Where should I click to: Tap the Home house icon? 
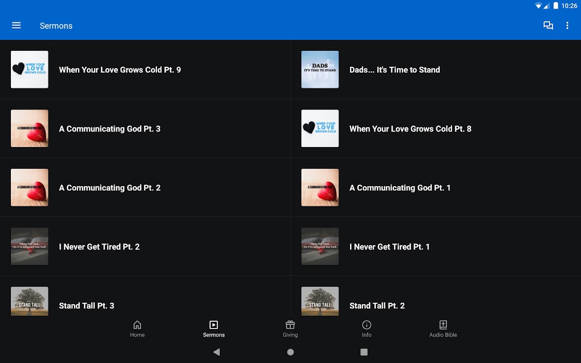coord(137,325)
